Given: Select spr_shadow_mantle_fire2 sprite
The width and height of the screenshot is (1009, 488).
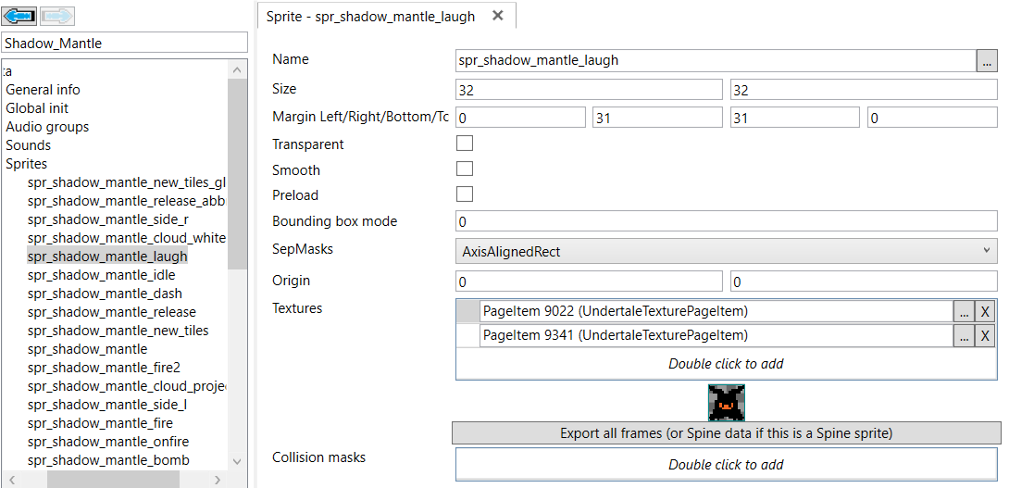Looking at the screenshot, I should click(x=105, y=368).
